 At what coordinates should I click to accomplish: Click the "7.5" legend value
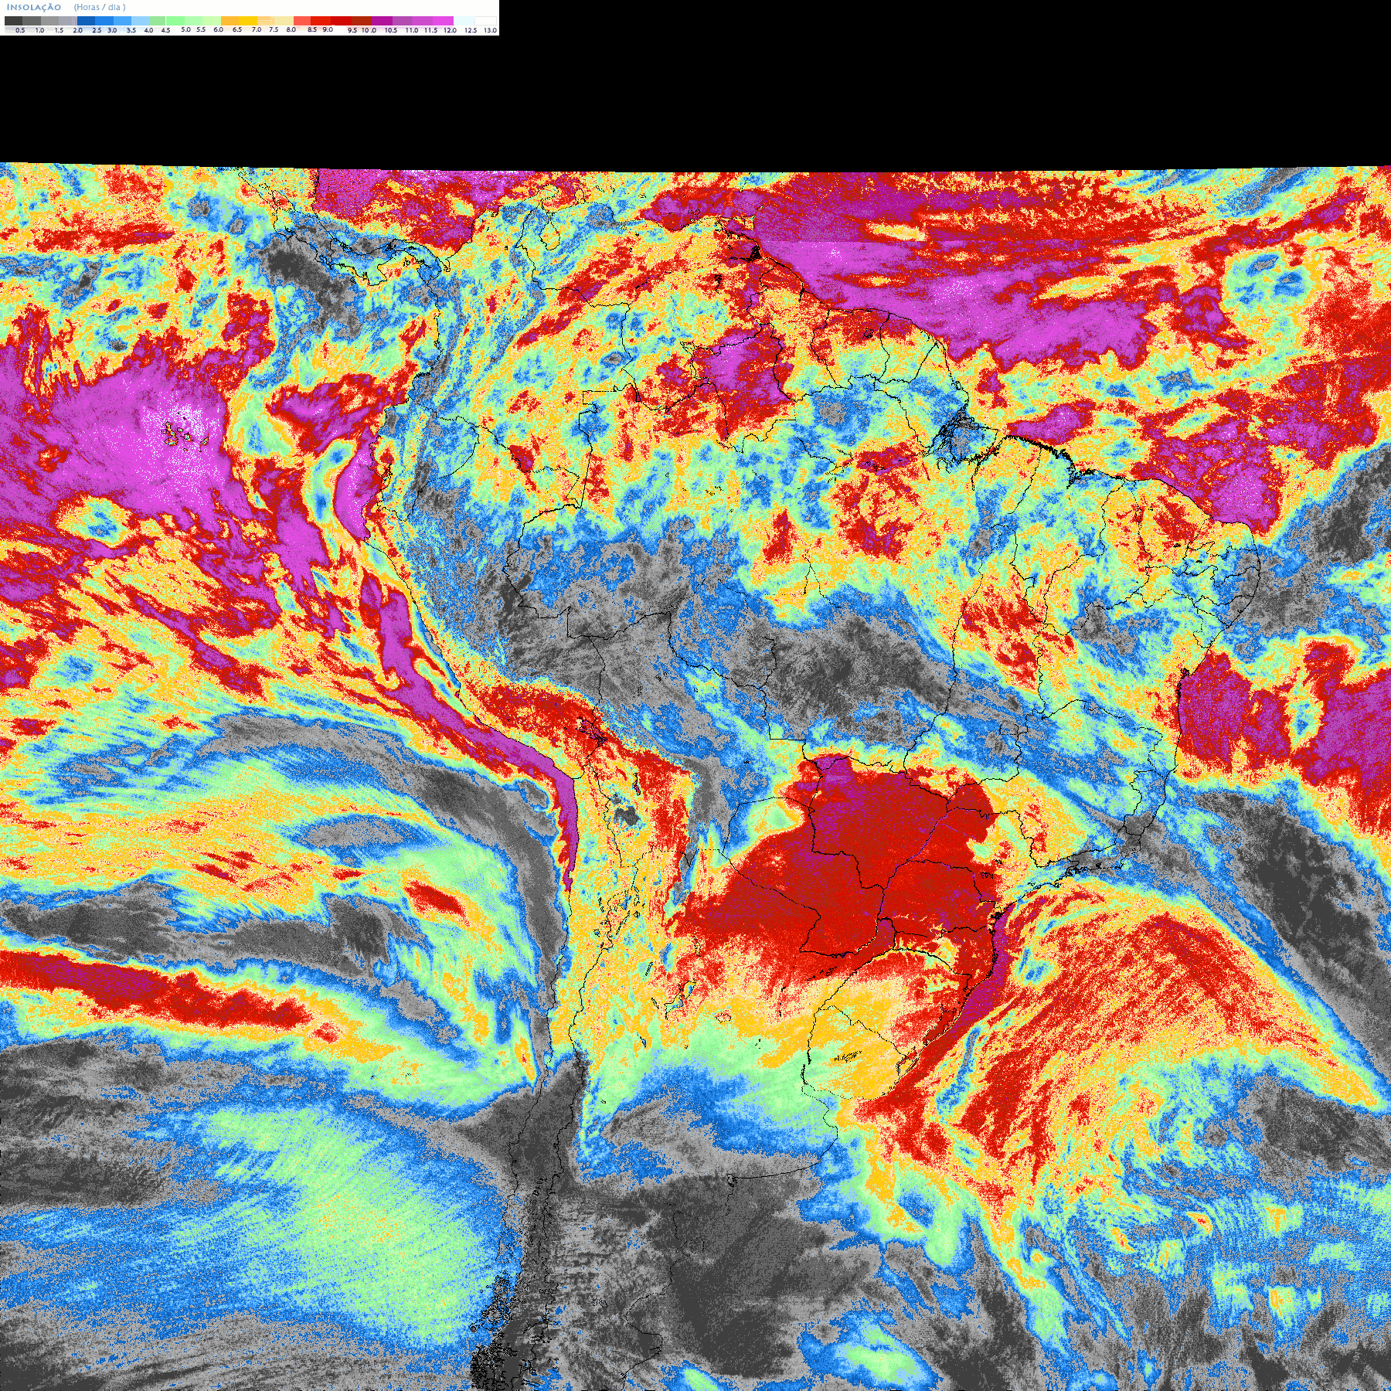274,29
